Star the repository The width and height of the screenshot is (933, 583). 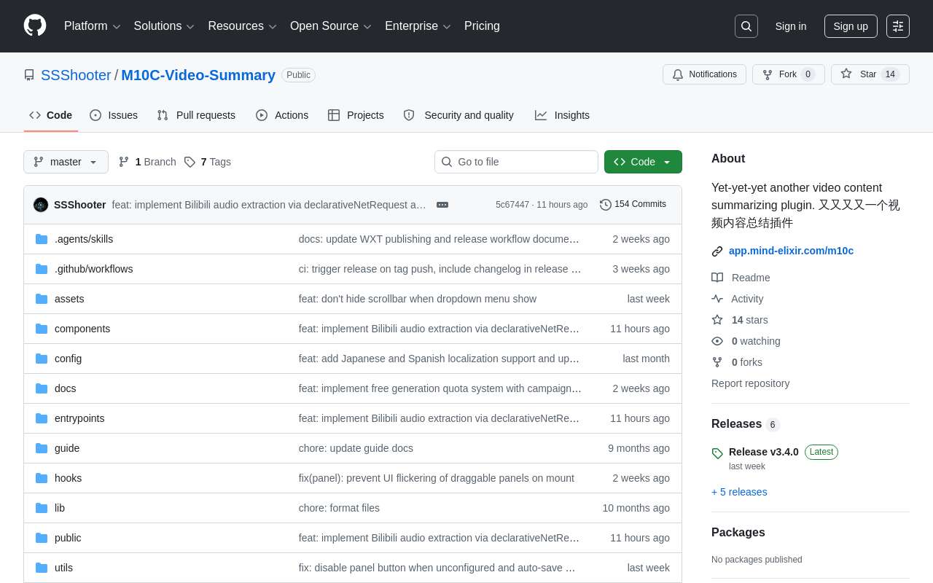(870, 74)
